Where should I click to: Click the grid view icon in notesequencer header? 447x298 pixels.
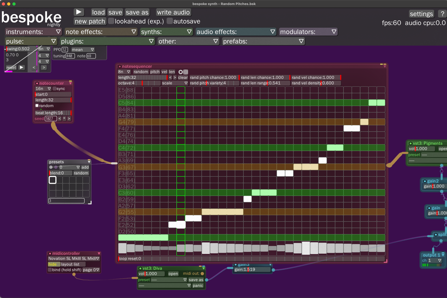pos(186,72)
